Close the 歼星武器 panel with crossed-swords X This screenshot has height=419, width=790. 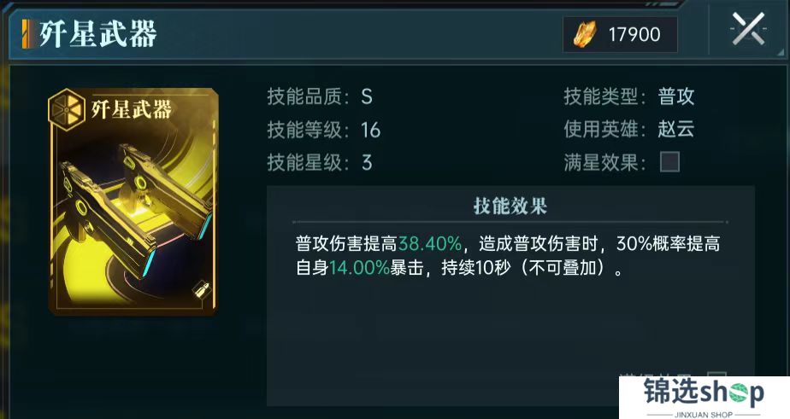pyautogui.click(x=748, y=29)
